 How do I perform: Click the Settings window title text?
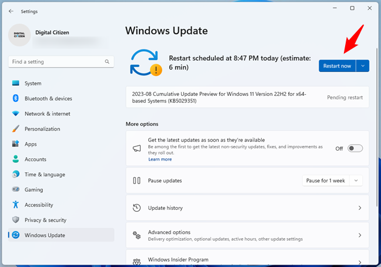click(29, 11)
